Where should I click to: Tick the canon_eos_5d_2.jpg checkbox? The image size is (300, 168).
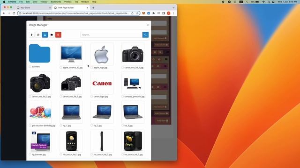pyautogui.click(x=30, y=97)
